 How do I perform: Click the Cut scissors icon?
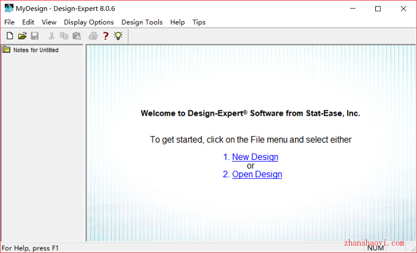(x=52, y=36)
